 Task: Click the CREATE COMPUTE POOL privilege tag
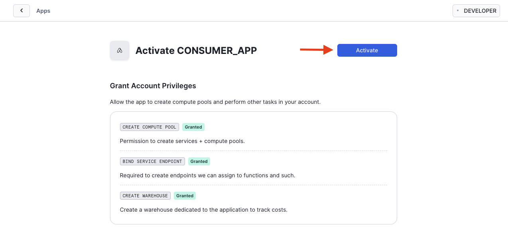149,127
